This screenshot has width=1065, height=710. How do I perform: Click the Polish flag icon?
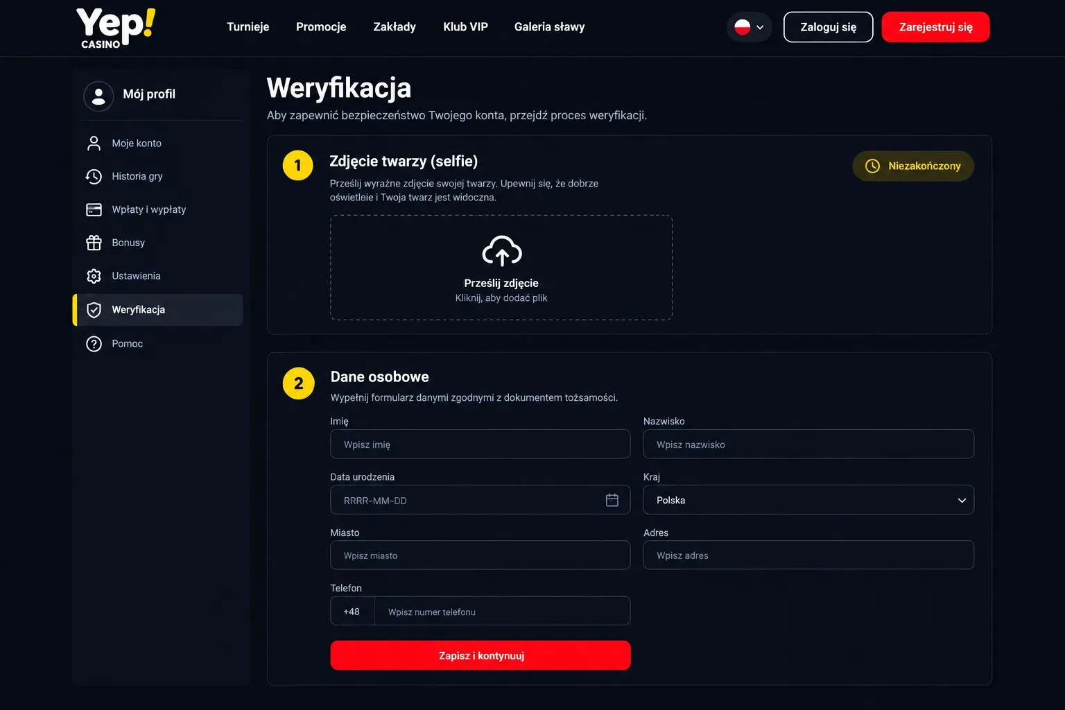coord(743,27)
